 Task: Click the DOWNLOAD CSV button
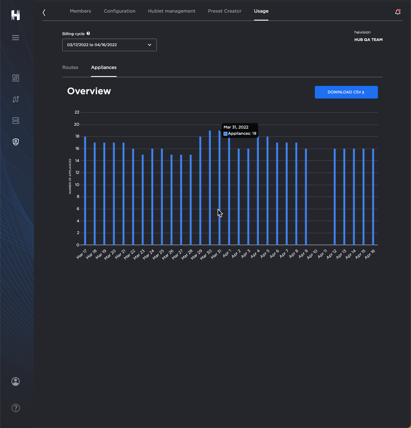(346, 92)
